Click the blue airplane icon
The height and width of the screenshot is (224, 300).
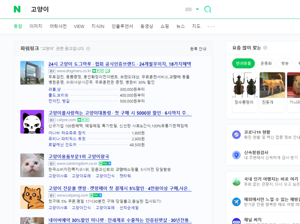(236, 202)
